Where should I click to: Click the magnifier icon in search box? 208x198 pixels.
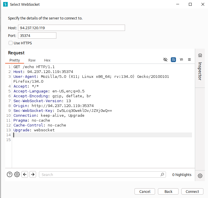(x=162, y=174)
